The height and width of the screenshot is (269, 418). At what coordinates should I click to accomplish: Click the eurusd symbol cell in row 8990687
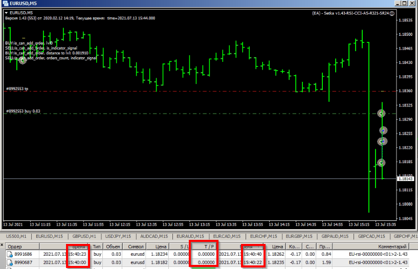coord(137,263)
